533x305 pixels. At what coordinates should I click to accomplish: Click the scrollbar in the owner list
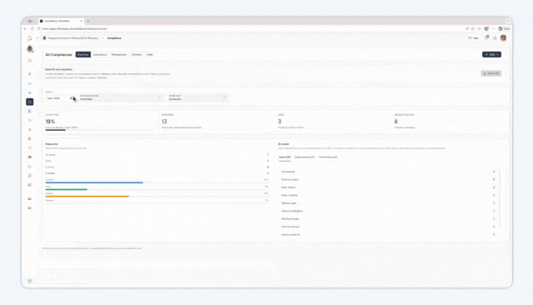click(x=500, y=198)
